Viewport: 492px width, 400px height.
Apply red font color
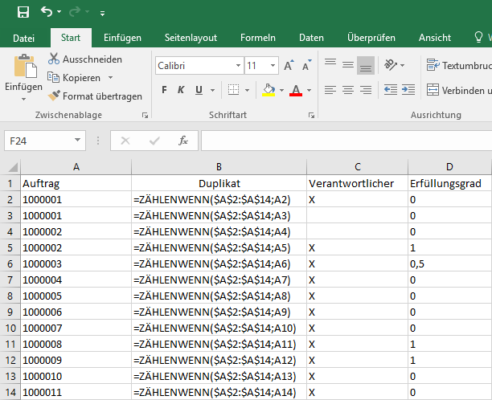[296, 90]
